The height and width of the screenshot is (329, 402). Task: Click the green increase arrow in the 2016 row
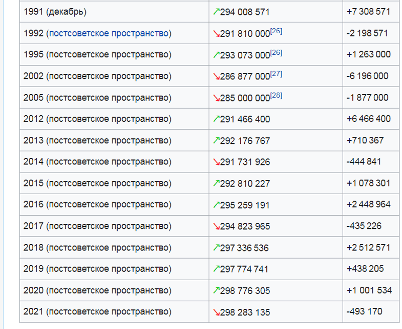pos(217,205)
